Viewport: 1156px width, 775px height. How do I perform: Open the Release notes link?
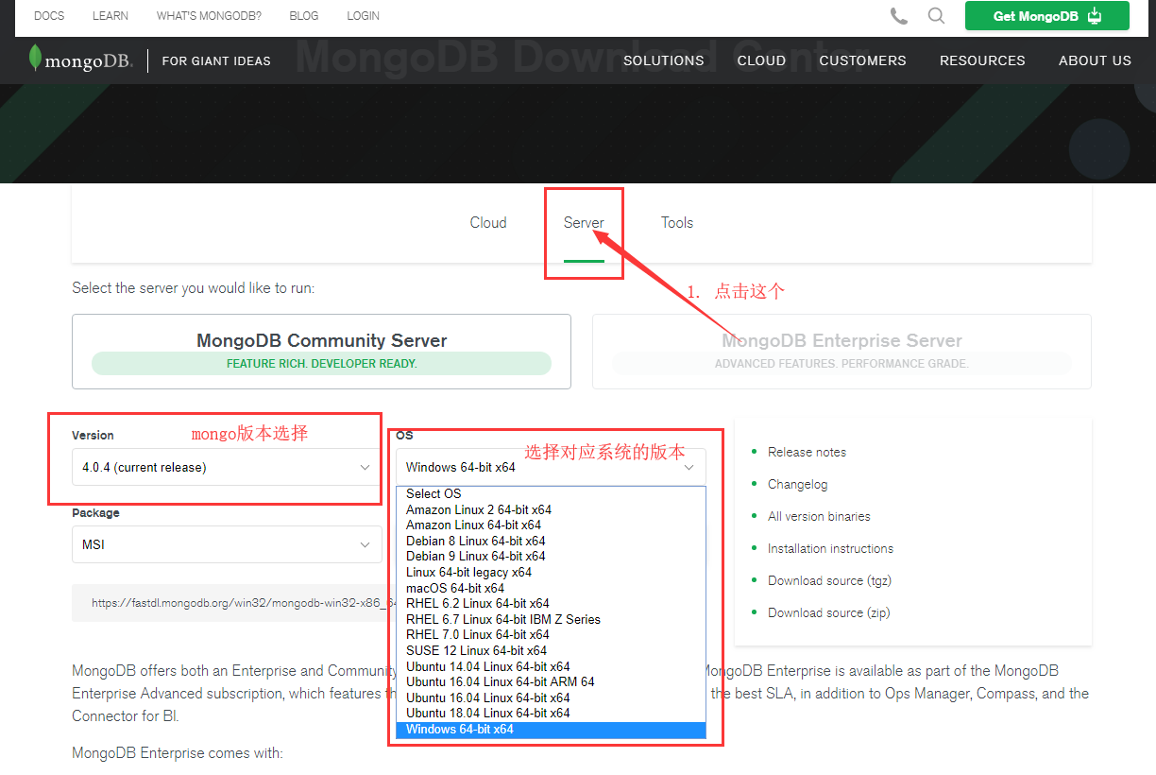[x=807, y=452]
